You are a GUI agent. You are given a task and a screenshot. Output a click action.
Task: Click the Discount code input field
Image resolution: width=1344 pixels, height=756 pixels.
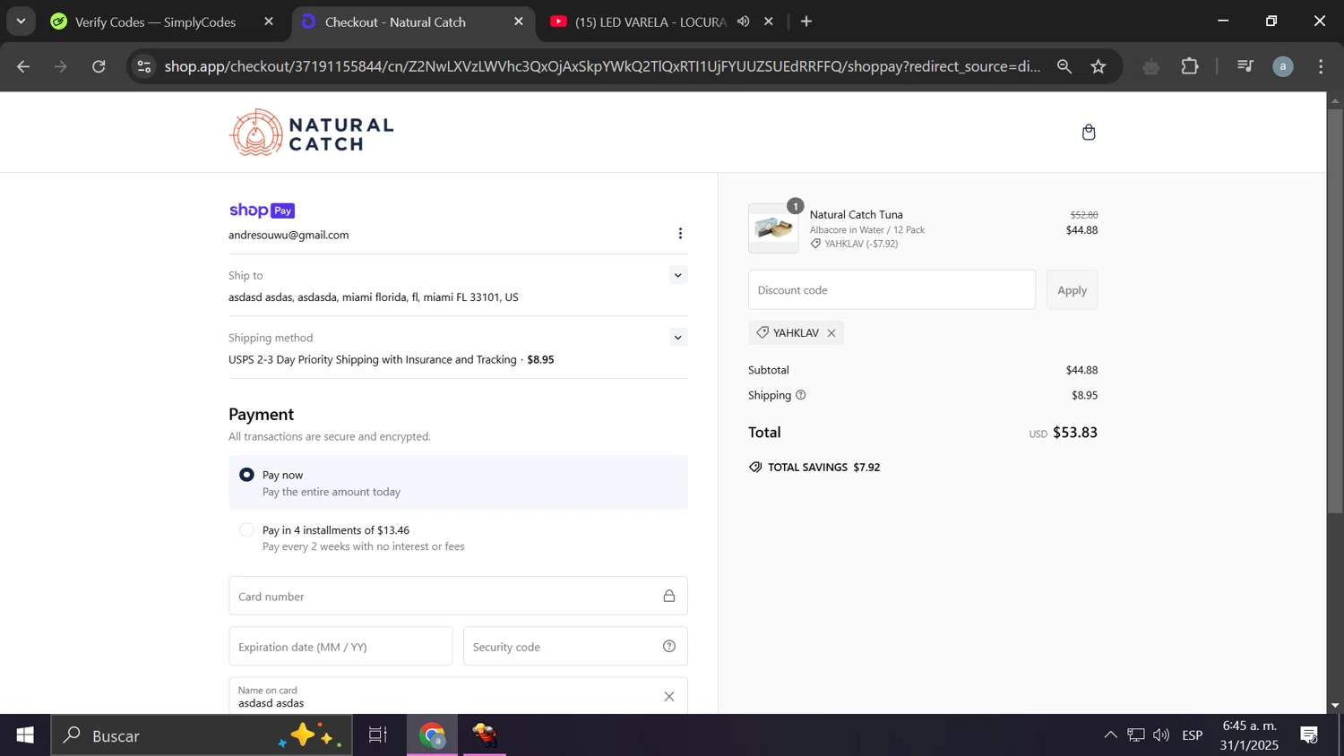pos(892,290)
